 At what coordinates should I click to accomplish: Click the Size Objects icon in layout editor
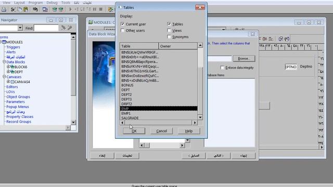click(271, 39)
